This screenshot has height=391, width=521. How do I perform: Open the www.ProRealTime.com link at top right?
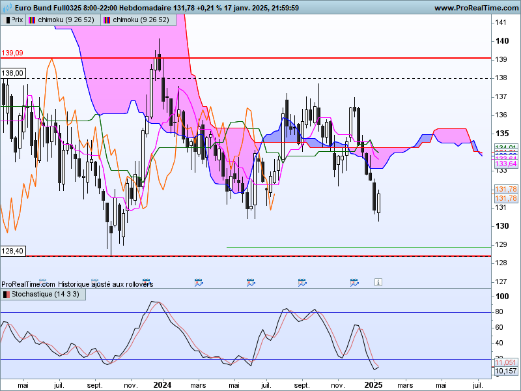tap(476, 8)
